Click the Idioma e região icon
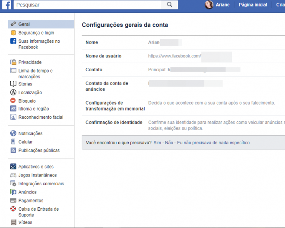 pos(13,108)
